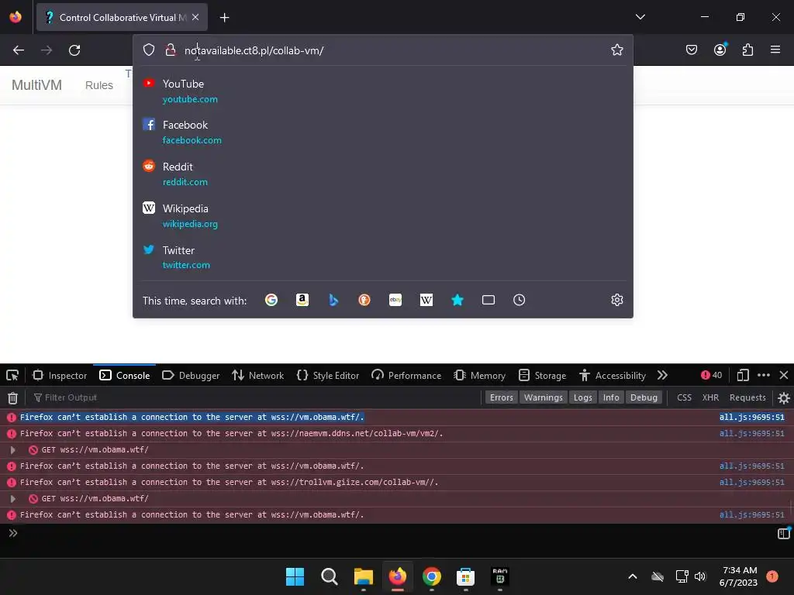
Task: Activate the element picker tool
Action: (x=12, y=376)
